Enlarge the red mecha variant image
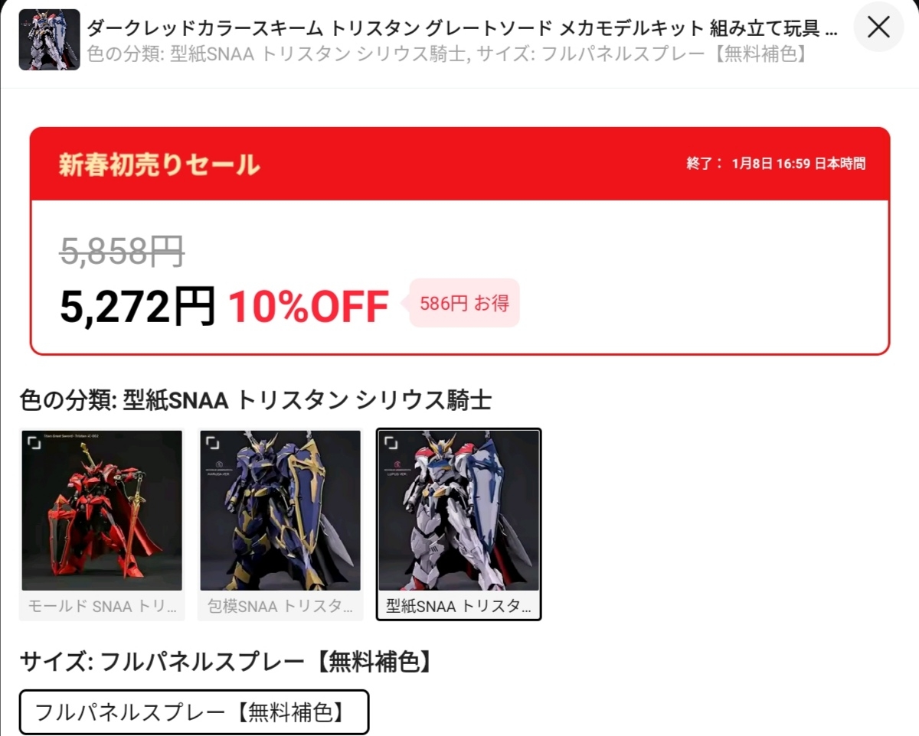Image resolution: width=919 pixels, height=736 pixels. (34, 443)
